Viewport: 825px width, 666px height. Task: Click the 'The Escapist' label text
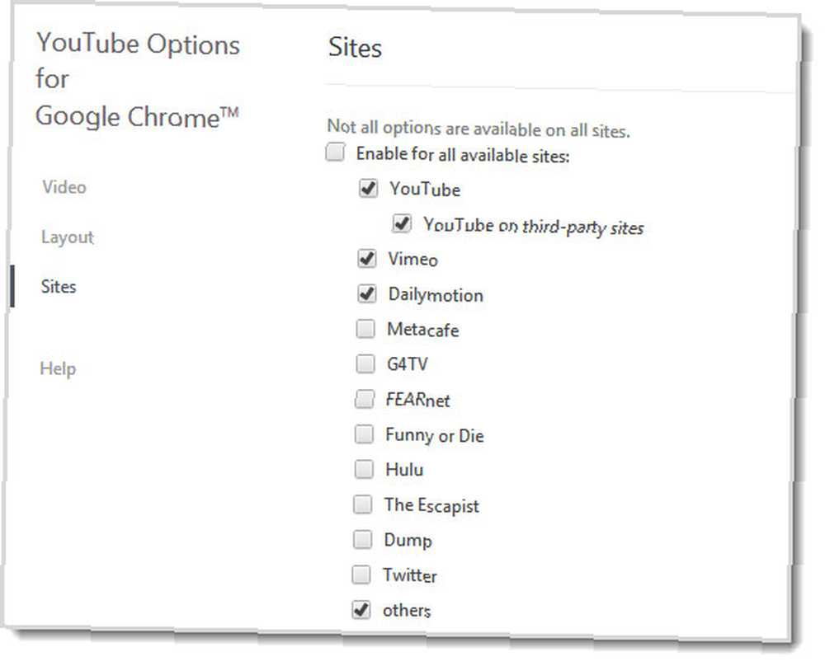tap(431, 505)
